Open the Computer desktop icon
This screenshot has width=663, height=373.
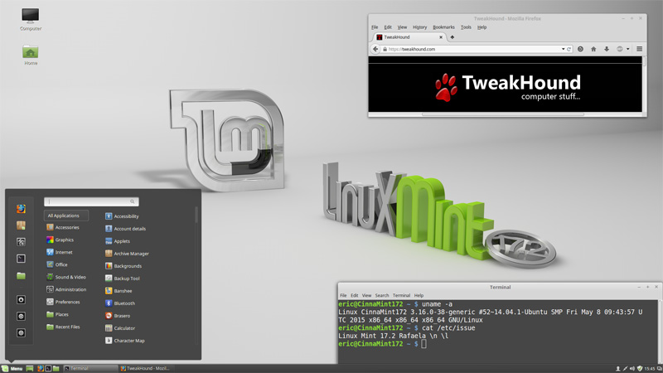pyautogui.click(x=31, y=19)
